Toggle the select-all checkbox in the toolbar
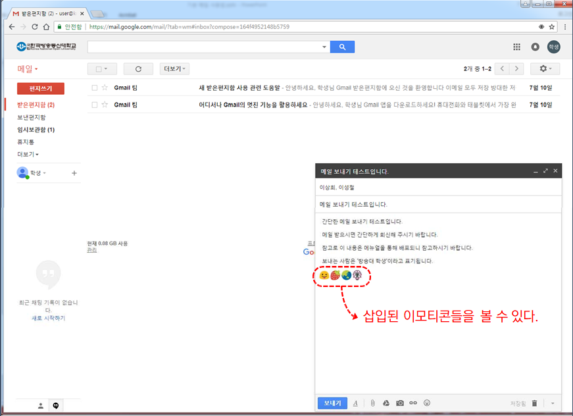573x416 pixels. 98,69
